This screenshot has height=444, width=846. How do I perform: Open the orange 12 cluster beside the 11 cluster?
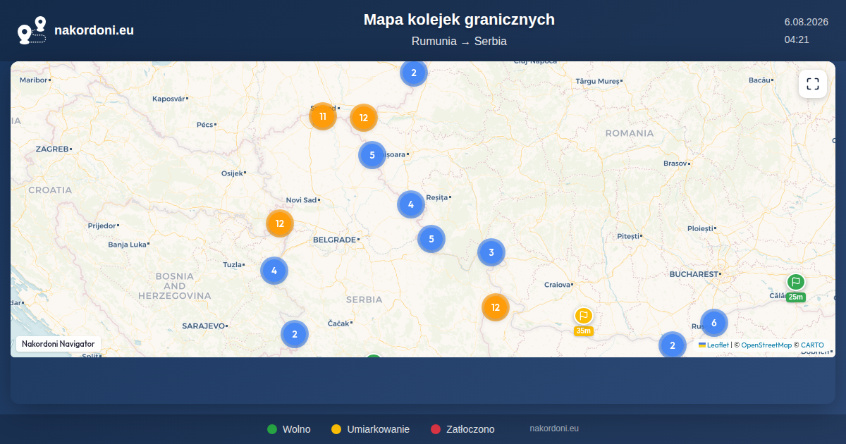[x=364, y=118]
